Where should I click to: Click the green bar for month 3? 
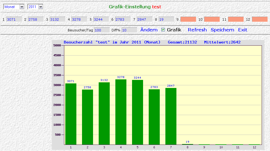(x=104, y=113)
